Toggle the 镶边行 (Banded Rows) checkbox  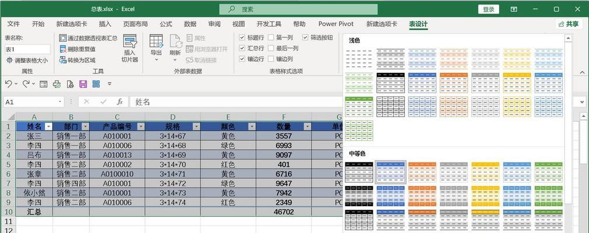[242, 59]
